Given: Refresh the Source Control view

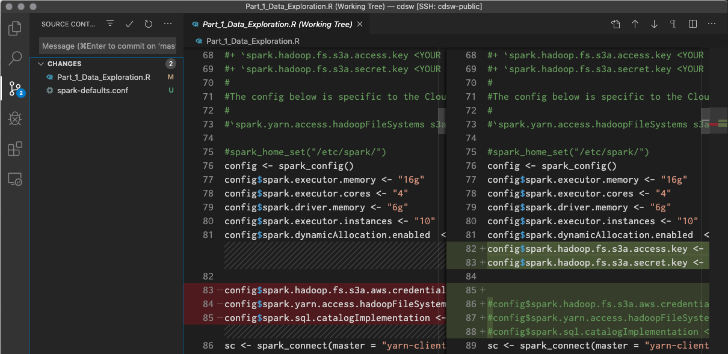Looking at the screenshot, I should 149,23.
